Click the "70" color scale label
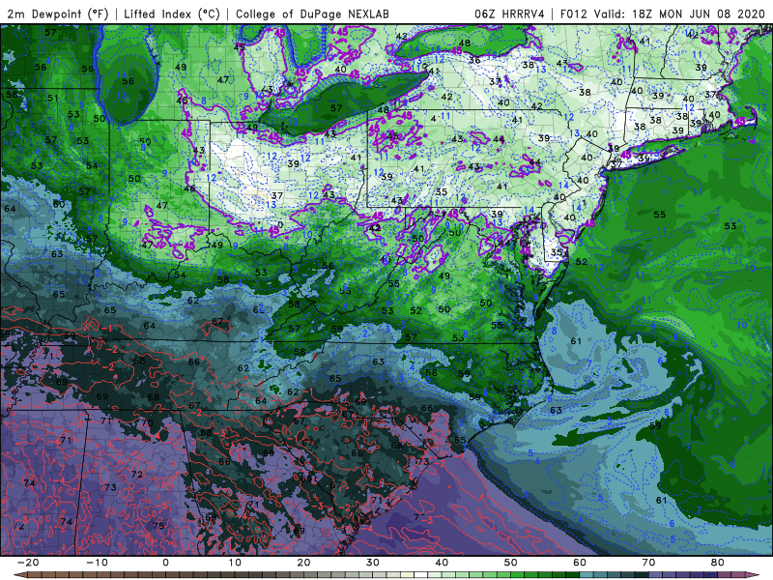Screen dimensions: 773x580 coord(648,563)
